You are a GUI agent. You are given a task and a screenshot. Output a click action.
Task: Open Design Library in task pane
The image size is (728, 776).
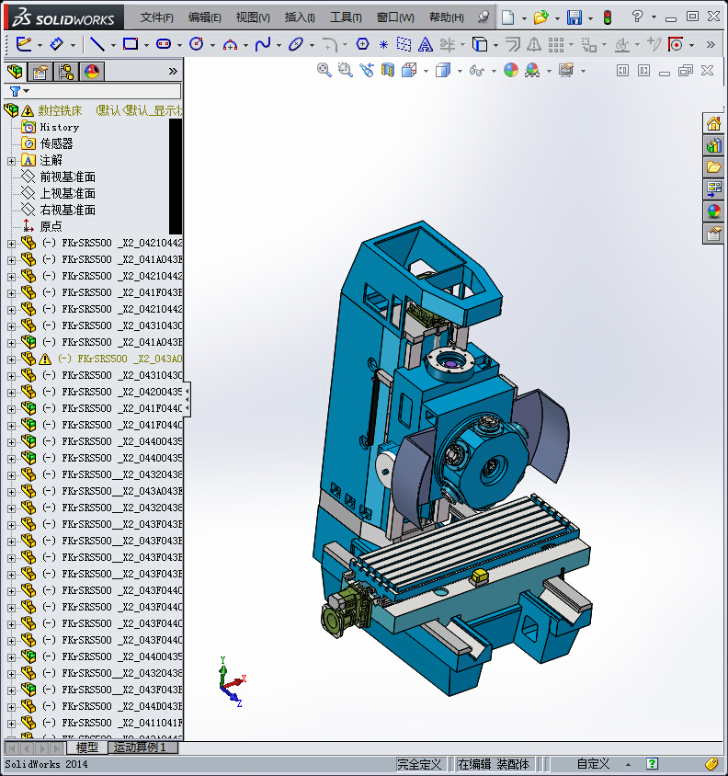click(x=713, y=145)
